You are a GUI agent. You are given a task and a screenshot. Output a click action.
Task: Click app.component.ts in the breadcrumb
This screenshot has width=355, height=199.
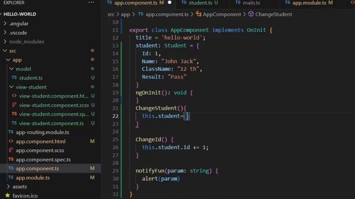coord(167,14)
